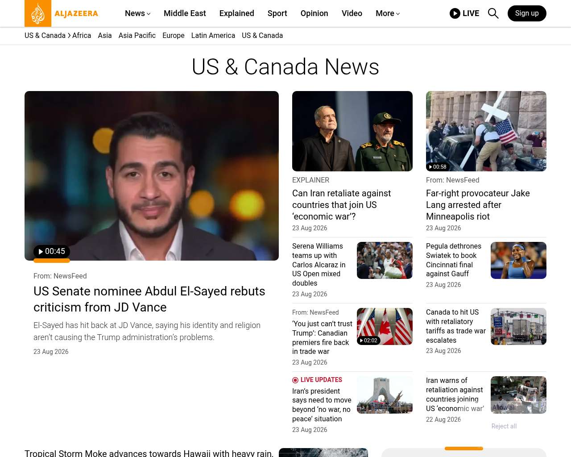This screenshot has height=457, width=571.
Task: Select the Asia Pacific region tab
Action: pyautogui.click(x=137, y=35)
